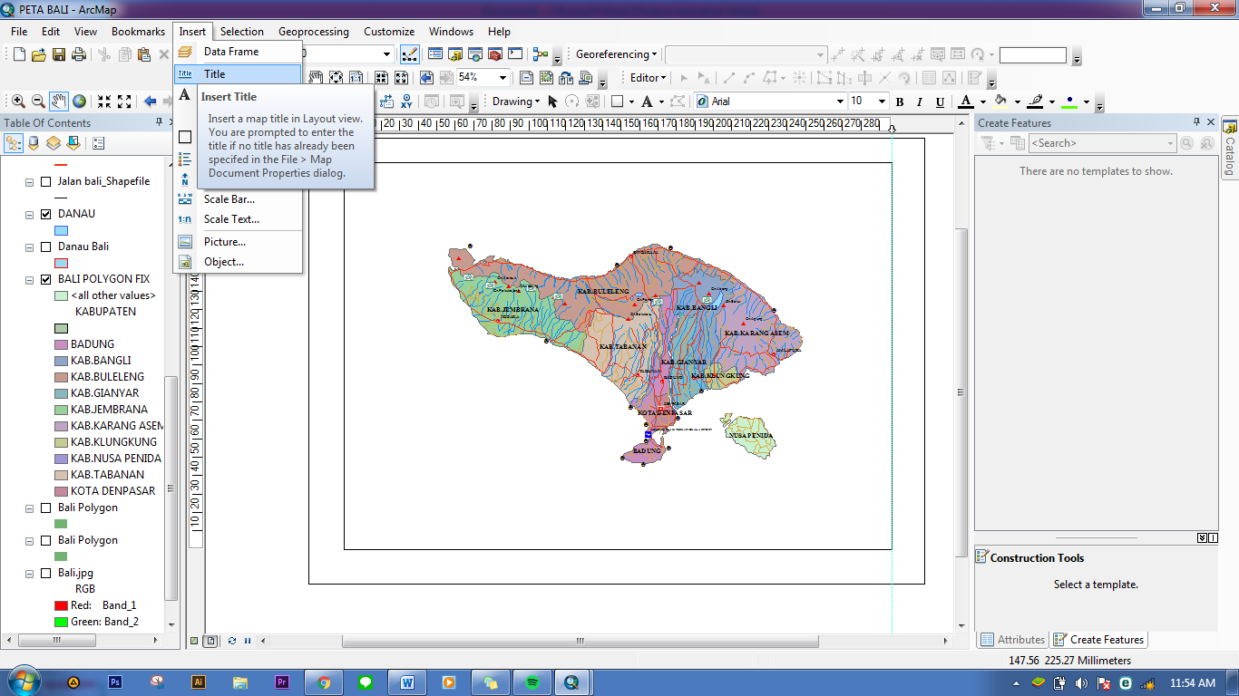Select the Zoom In magnifier tool

(16, 100)
